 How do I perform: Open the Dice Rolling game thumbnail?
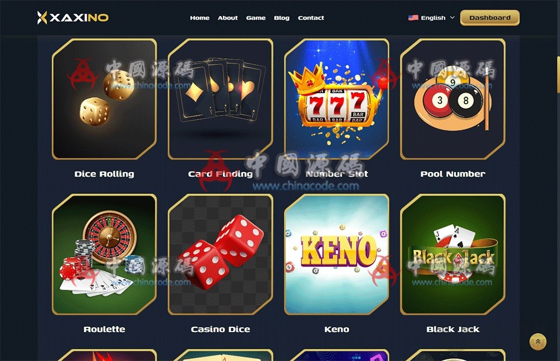[104, 99]
